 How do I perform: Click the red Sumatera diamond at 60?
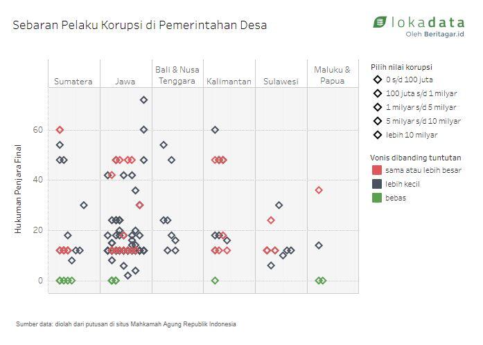point(60,130)
